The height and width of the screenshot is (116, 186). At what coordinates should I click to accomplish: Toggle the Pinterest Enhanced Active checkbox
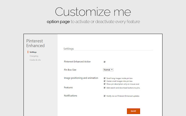105,62
